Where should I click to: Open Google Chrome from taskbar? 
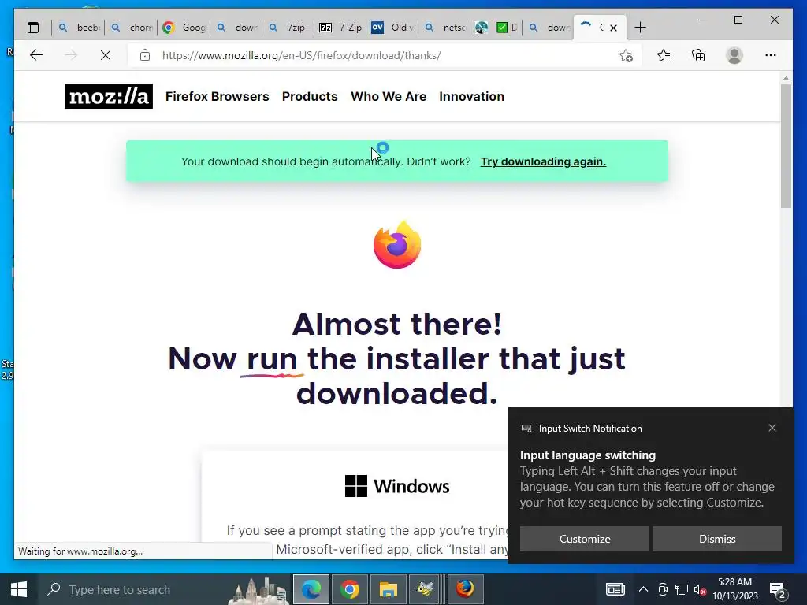tap(349, 589)
